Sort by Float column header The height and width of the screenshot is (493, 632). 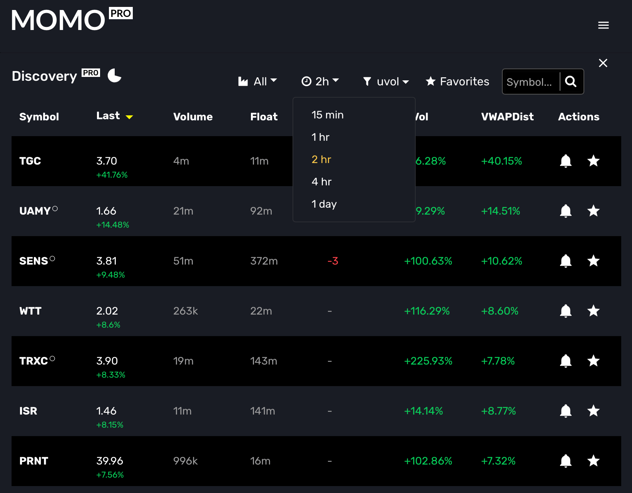click(264, 117)
